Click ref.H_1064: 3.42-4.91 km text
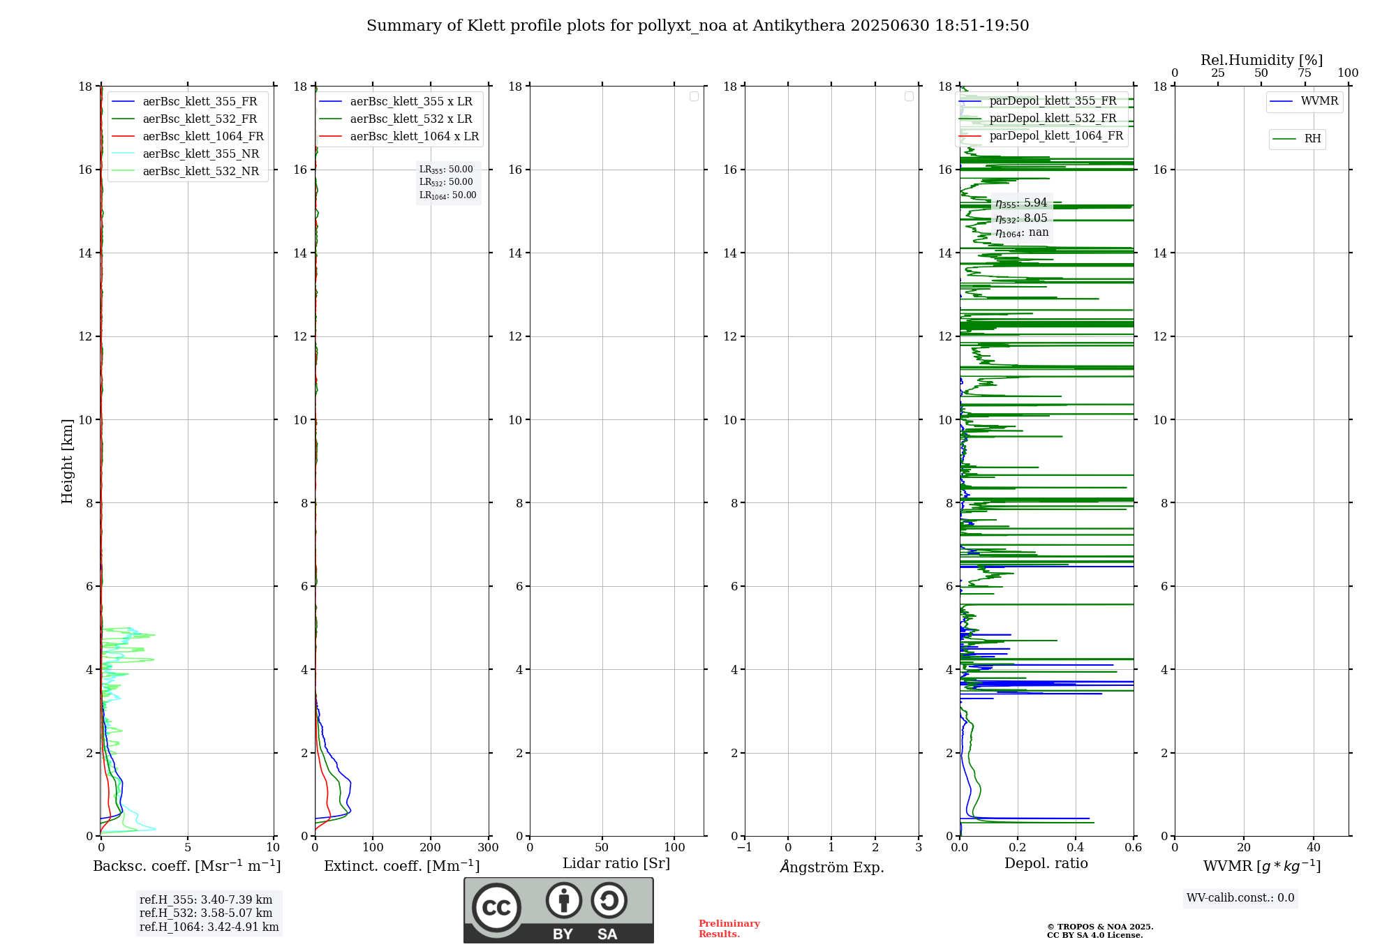 [x=209, y=927]
